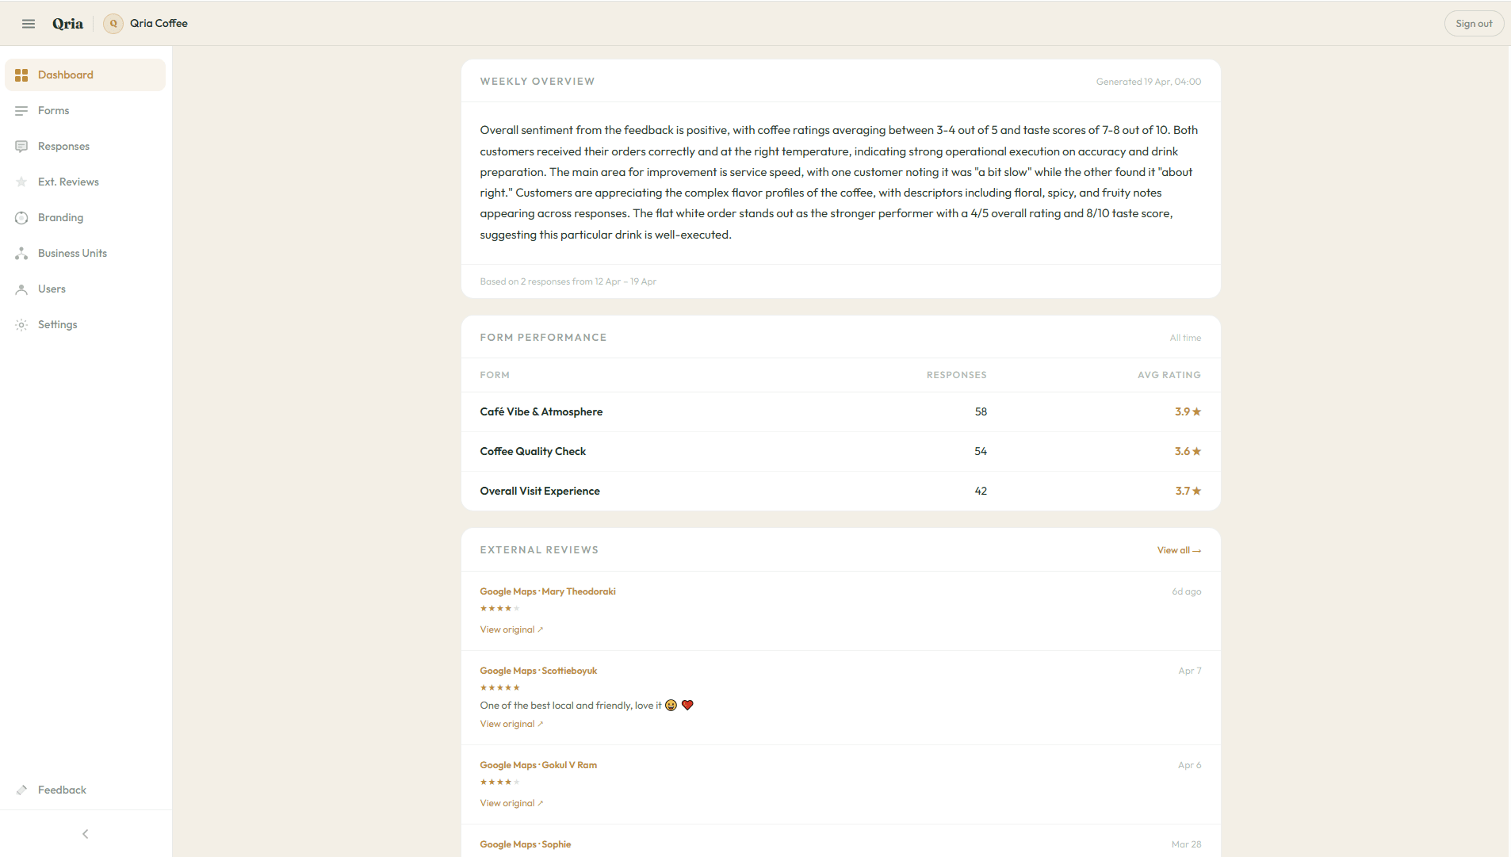Open the Forms menu item
The width and height of the screenshot is (1511, 857).
[x=86, y=111]
